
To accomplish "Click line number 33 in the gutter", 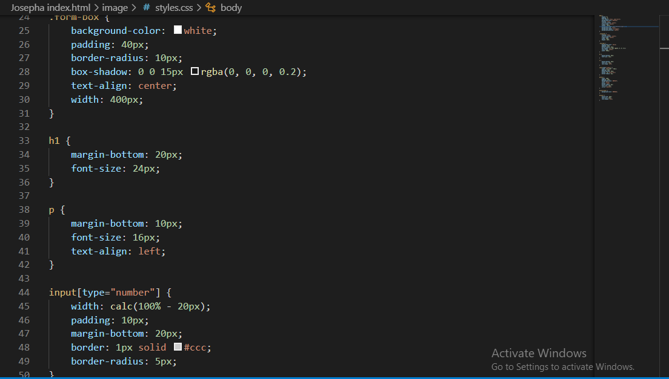I will click(24, 141).
